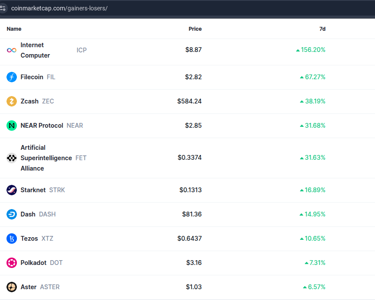Screen dimensions: 375x300
Task: Click the Filecoin logo icon
Action: pyautogui.click(x=12, y=77)
